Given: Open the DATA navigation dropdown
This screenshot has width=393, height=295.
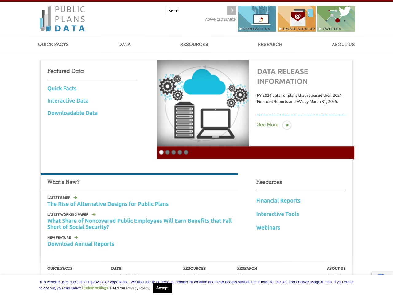Looking at the screenshot, I should point(124,44).
